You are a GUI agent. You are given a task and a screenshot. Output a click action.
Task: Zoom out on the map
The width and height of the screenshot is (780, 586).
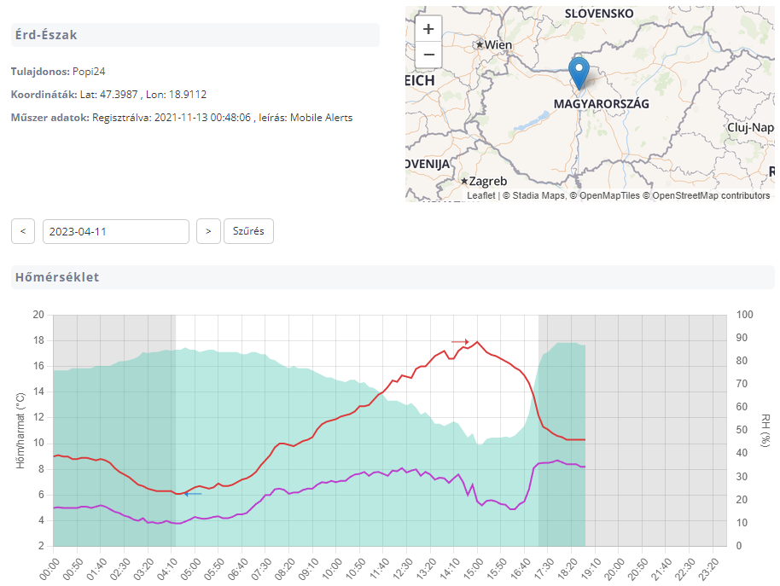pos(428,55)
